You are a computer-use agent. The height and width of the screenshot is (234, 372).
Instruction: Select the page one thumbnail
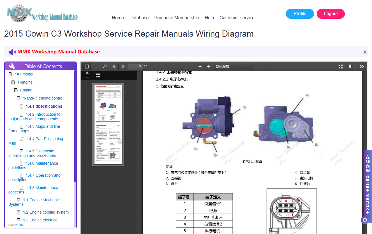(x=108, y=124)
